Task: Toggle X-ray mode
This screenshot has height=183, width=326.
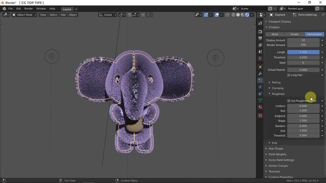Action: (x=227, y=15)
